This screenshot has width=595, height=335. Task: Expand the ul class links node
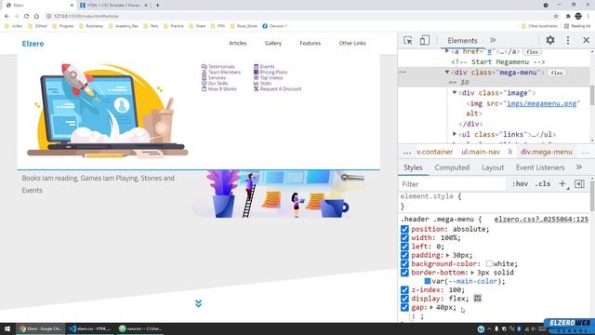point(455,134)
